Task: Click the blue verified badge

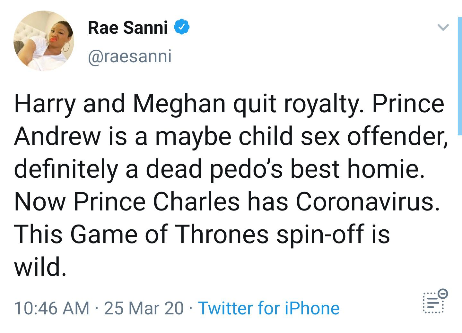Action: coord(182,27)
